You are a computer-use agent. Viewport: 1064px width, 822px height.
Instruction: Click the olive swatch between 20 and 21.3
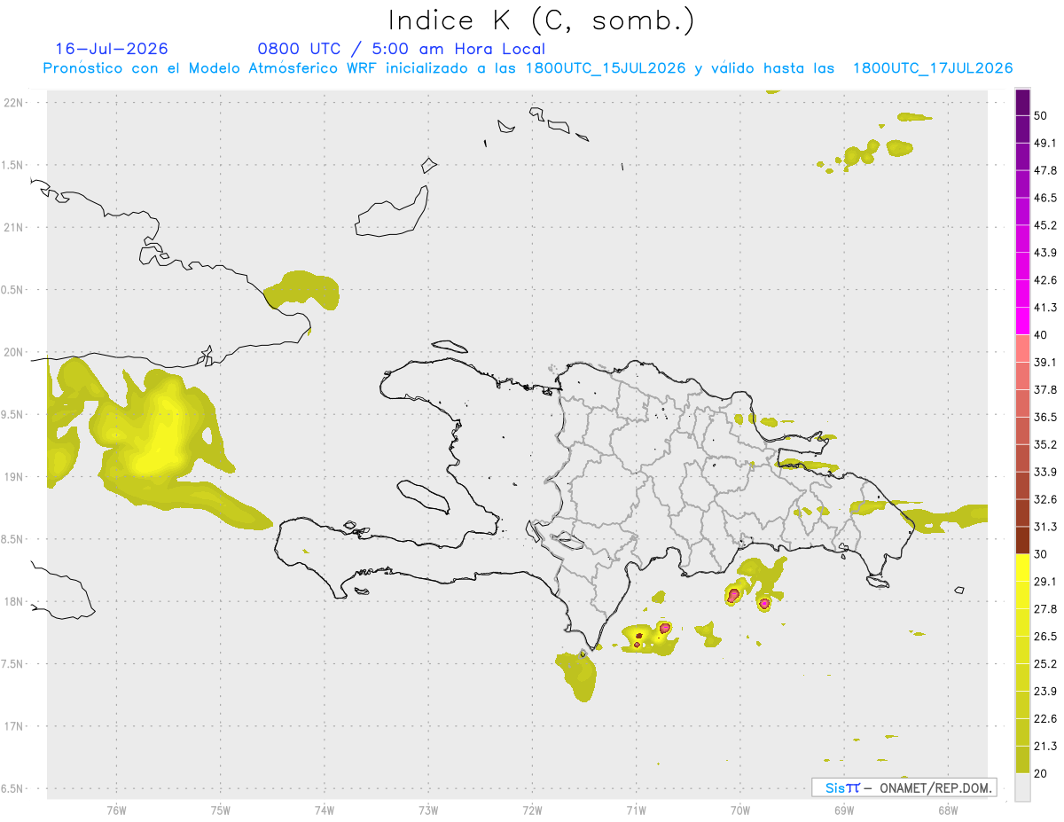1022,759
